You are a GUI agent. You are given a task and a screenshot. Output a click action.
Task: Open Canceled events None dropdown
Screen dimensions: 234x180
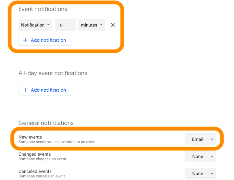pyautogui.click(x=200, y=174)
